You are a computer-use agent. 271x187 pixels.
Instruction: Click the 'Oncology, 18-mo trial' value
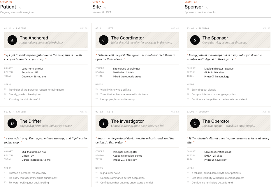coord(34,77)
